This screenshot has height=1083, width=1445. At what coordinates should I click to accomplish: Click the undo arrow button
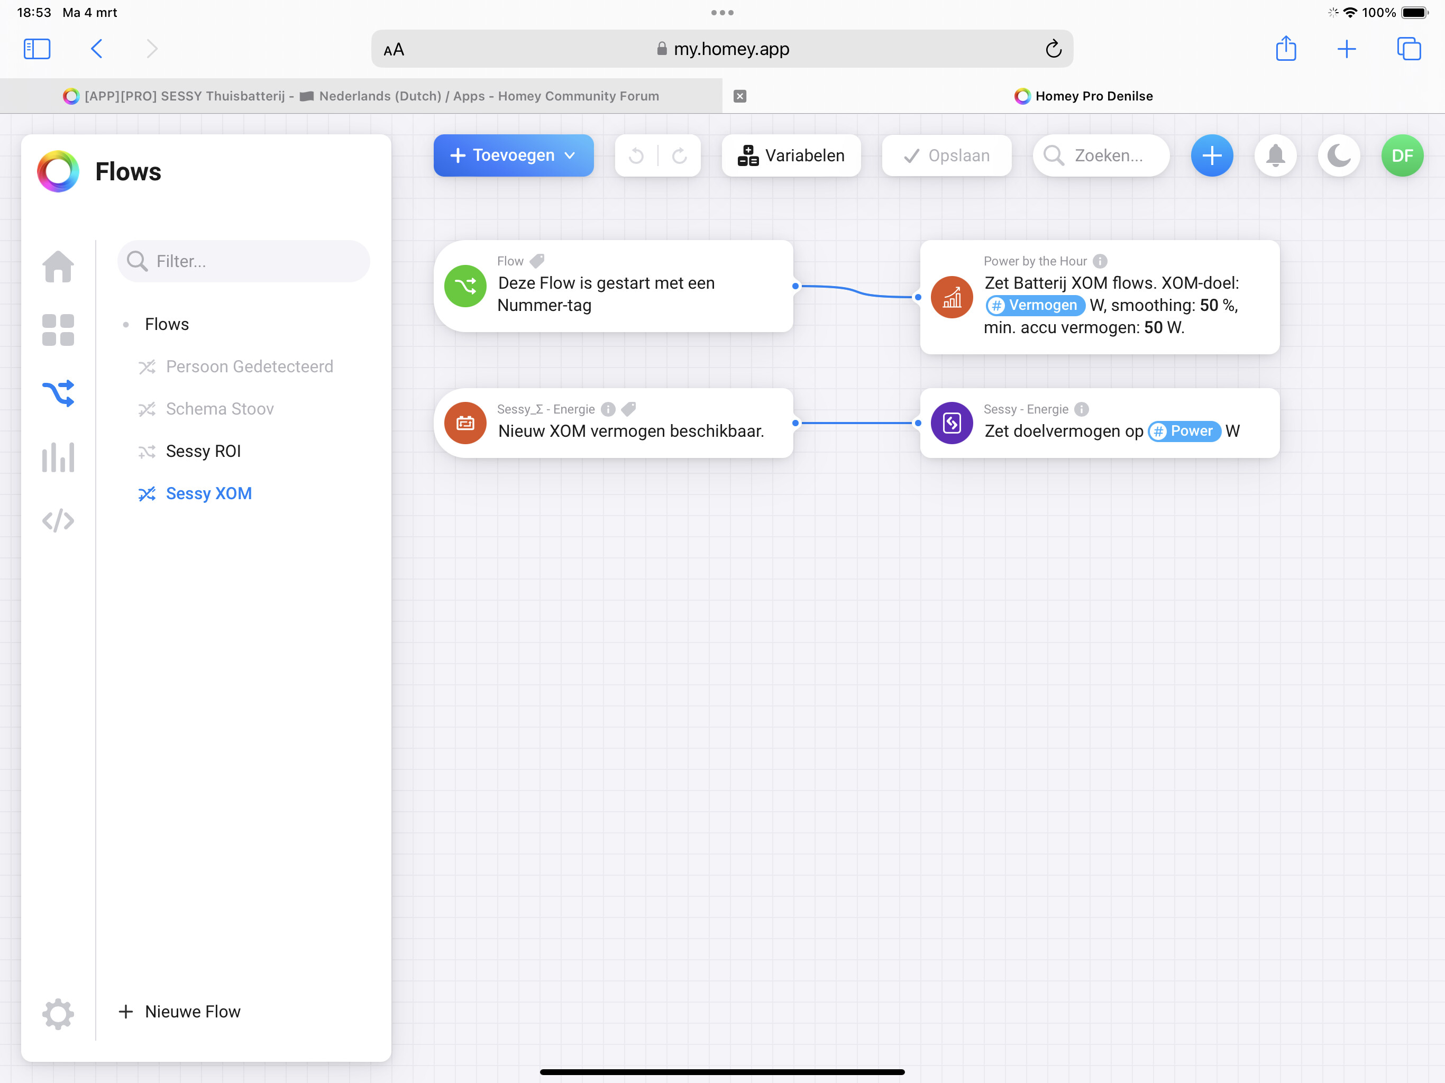(x=636, y=155)
